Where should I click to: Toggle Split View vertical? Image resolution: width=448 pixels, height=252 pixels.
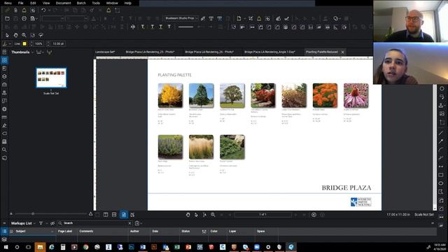(x=106, y=215)
